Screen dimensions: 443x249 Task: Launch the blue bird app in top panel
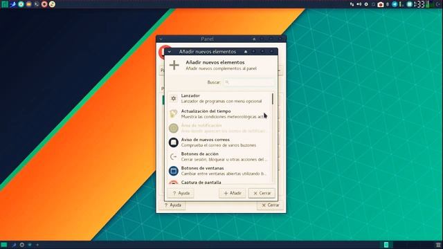(12, 4)
